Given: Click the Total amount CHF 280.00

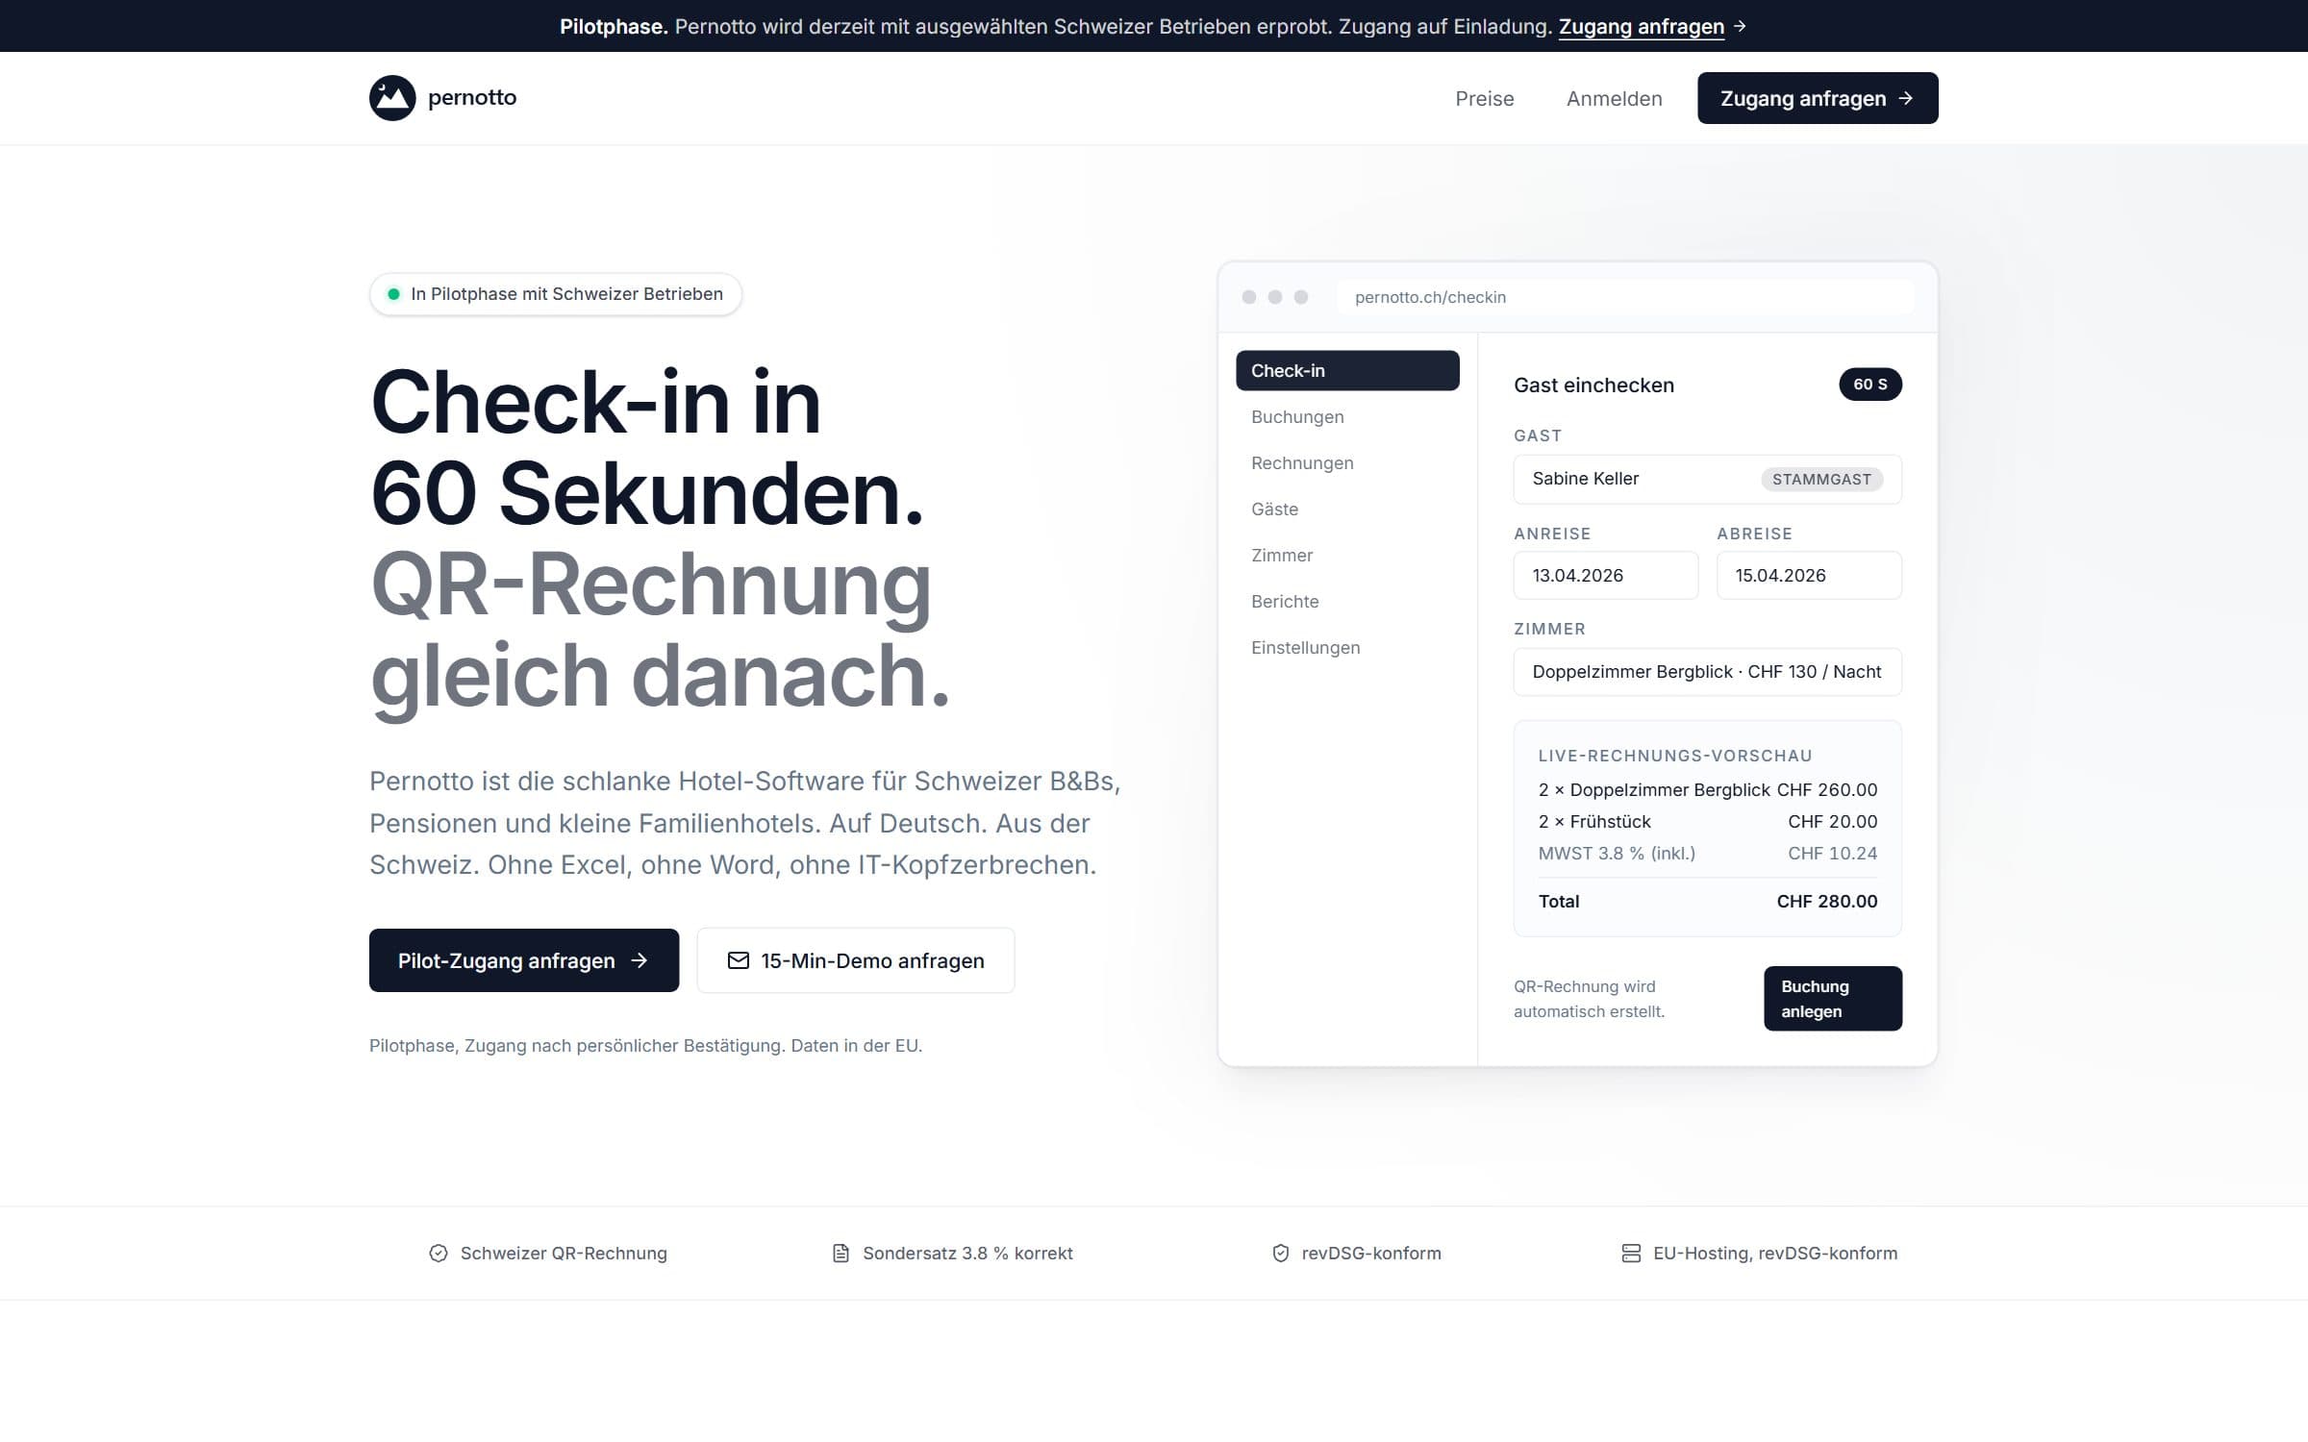Looking at the screenshot, I should [x=1827, y=902].
